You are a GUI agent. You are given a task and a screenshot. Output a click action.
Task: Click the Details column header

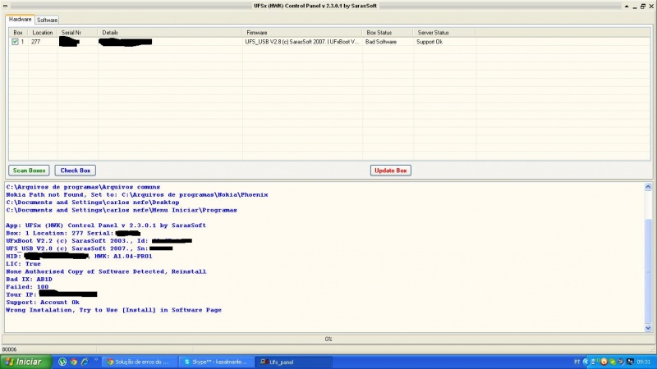click(x=170, y=32)
